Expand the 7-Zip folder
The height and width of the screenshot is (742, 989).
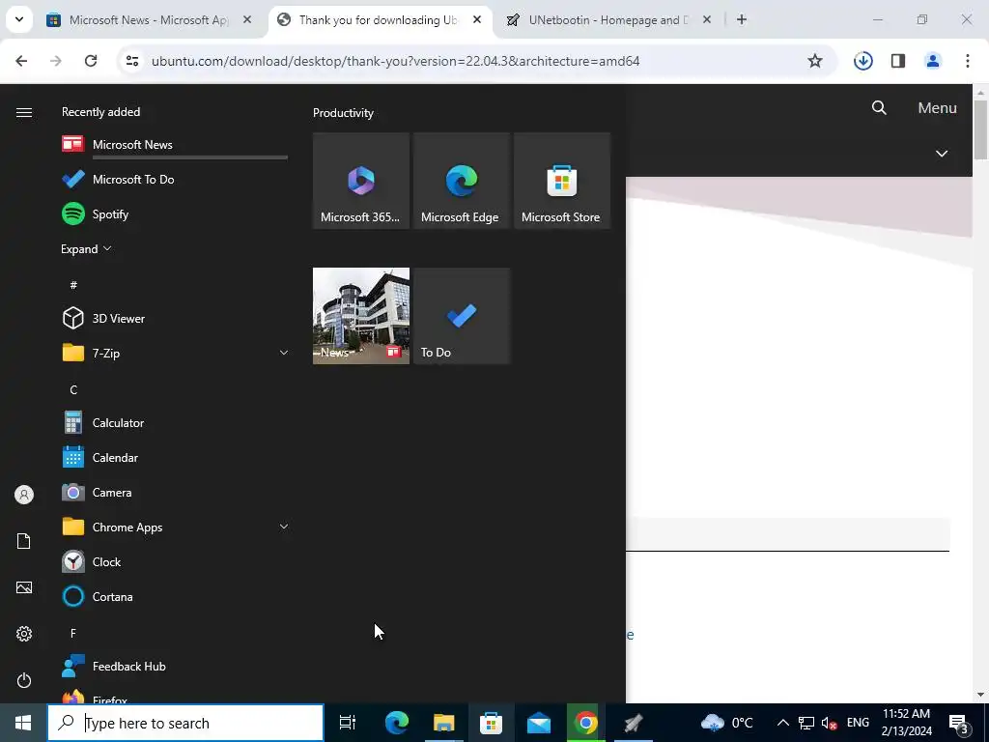(284, 353)
